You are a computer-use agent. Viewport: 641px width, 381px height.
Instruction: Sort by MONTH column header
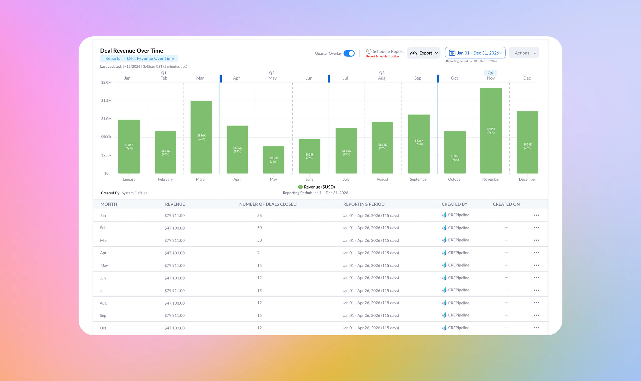coord(109,204)
